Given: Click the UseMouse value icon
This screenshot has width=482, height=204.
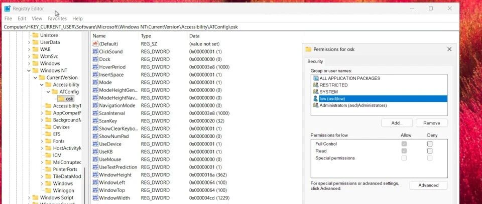Looking at the screenshot, I should click(95, 159).
